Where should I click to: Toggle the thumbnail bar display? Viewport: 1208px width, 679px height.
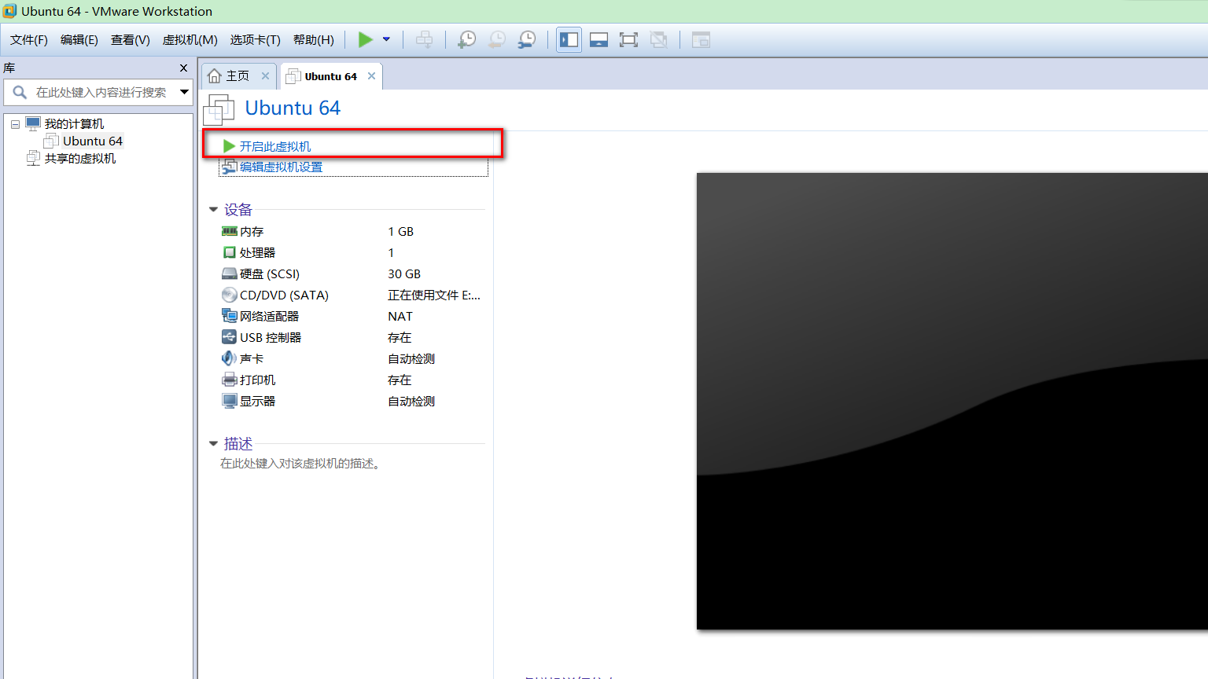[x=598, y=39]
